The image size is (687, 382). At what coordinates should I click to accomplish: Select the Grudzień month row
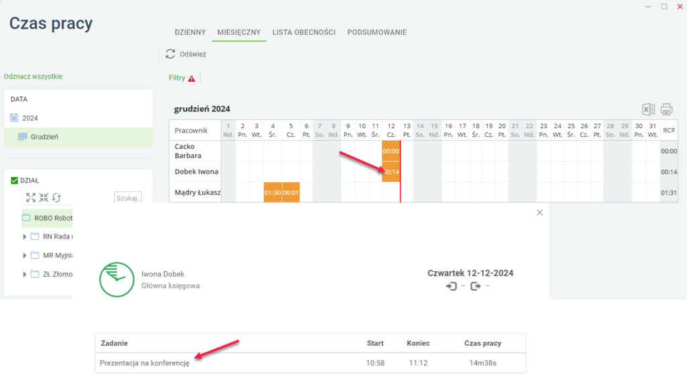point(78,137)
